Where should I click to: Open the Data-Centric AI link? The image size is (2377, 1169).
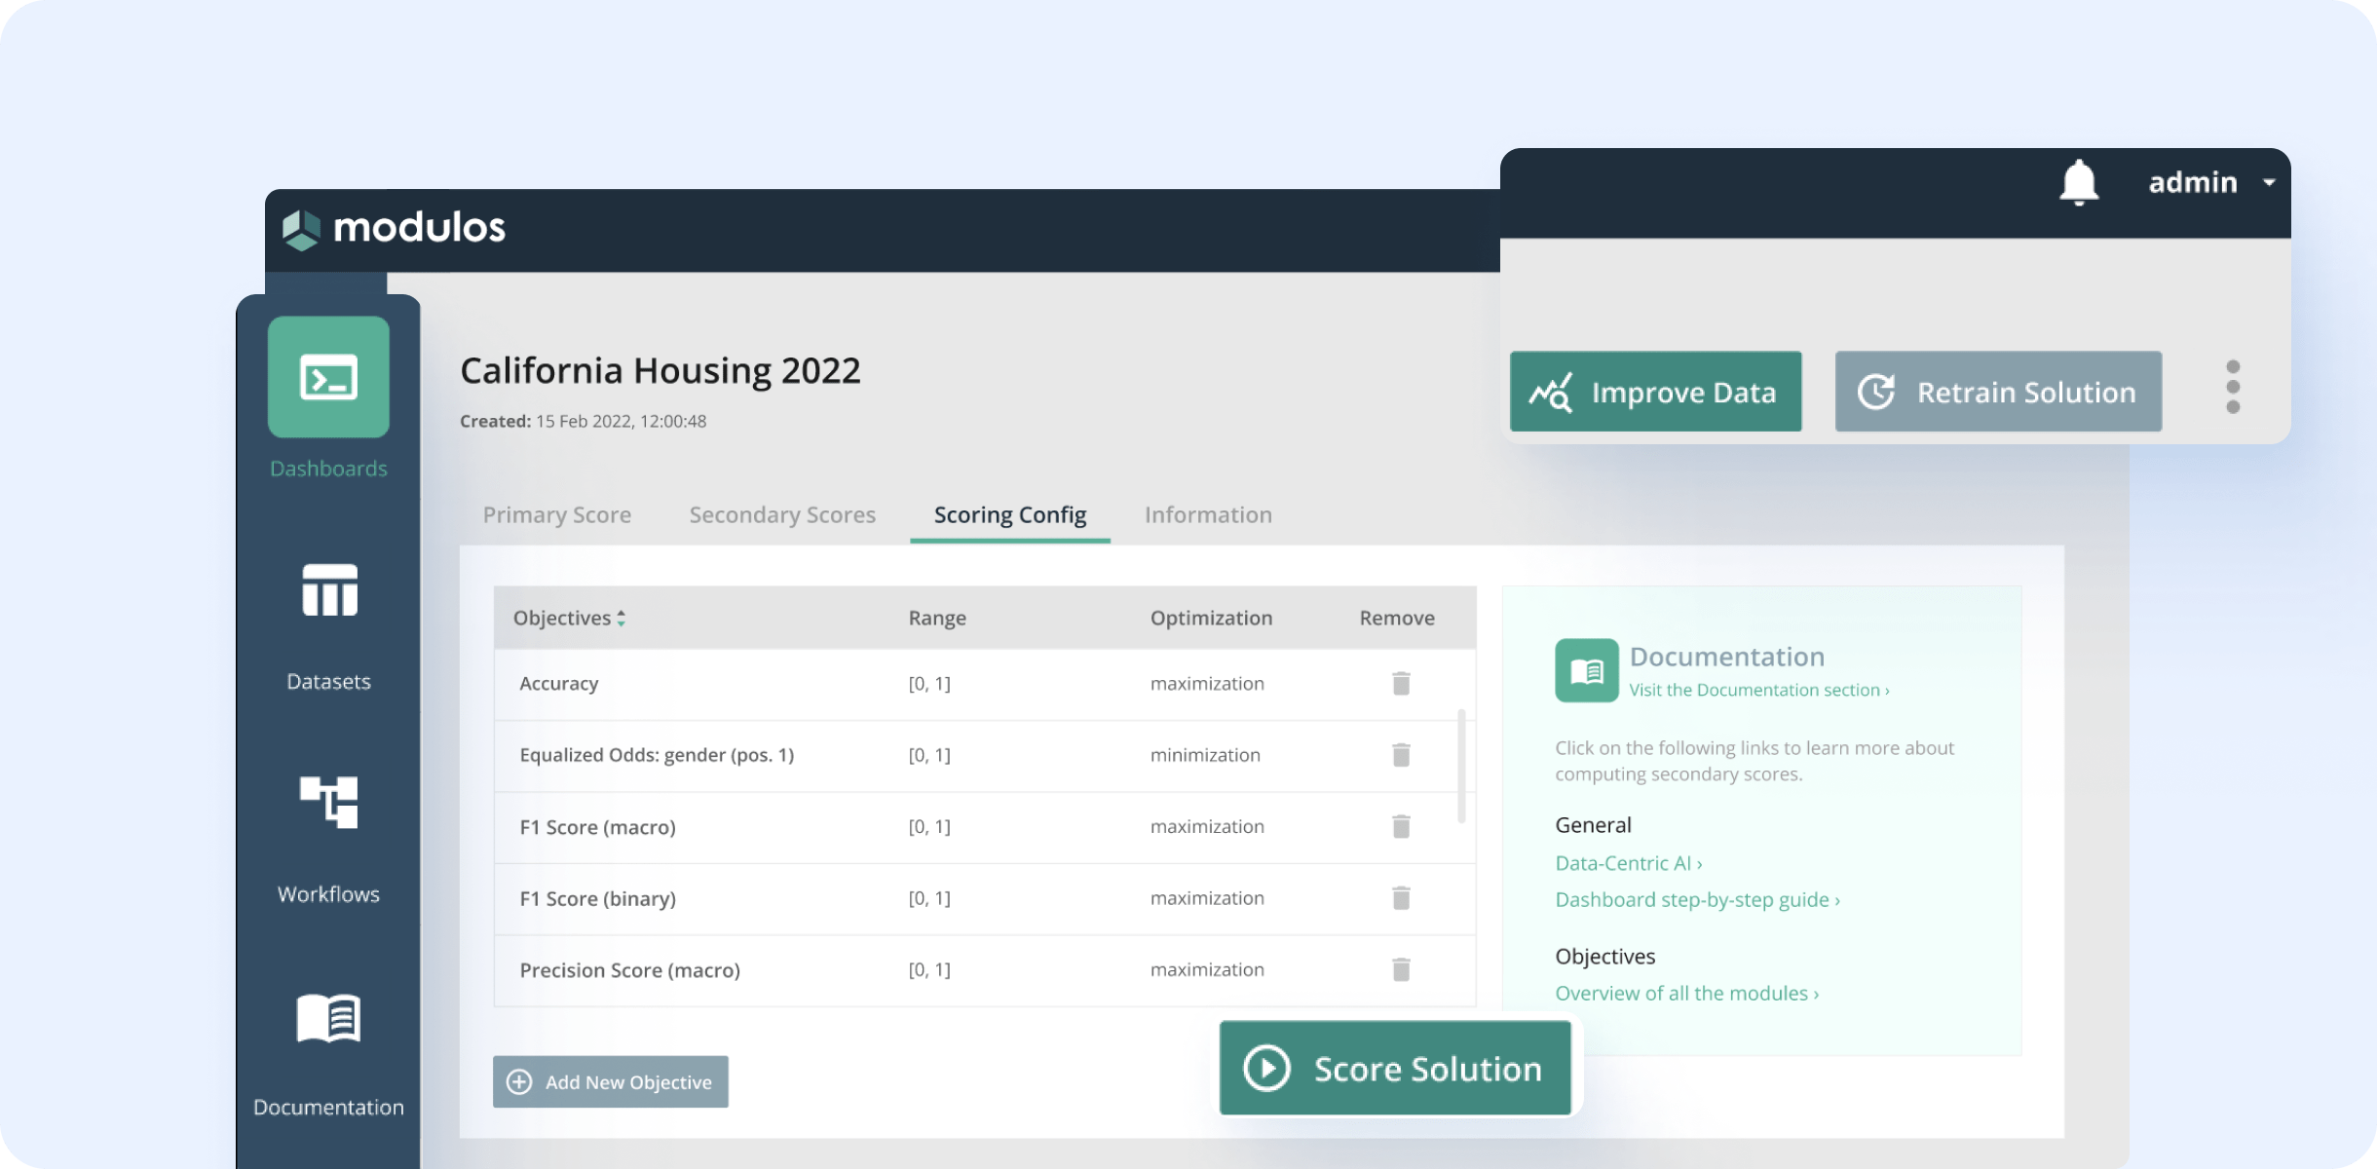click(x=1628, y=863)
